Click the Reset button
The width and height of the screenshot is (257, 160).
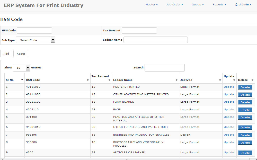click(21, 54)
